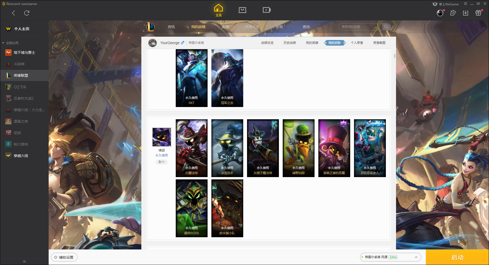Click the 弗雷尔卓德 server label by username
This screenshot has width=489, height=265.
pyautogui.click(x=196, y=43)
